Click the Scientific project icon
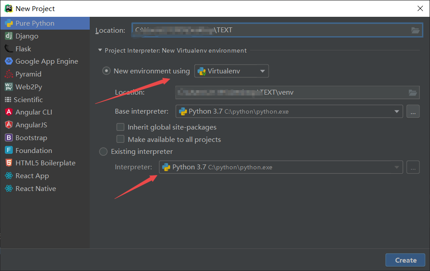430x271 pixels. point(8,99)
